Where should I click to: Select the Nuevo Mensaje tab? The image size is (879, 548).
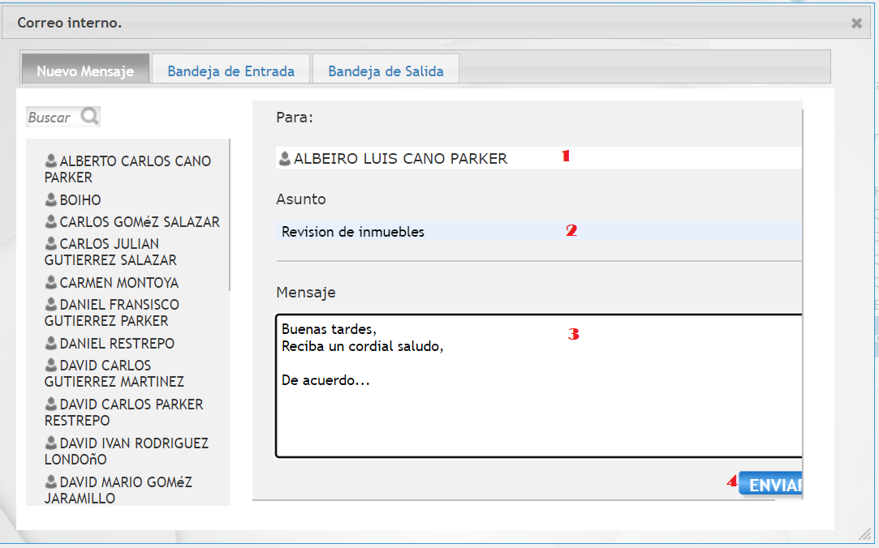pos(85,71)
